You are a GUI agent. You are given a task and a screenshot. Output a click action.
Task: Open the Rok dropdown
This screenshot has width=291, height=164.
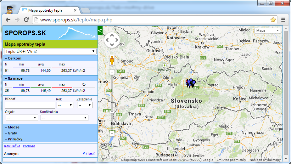tap(65, 105)
